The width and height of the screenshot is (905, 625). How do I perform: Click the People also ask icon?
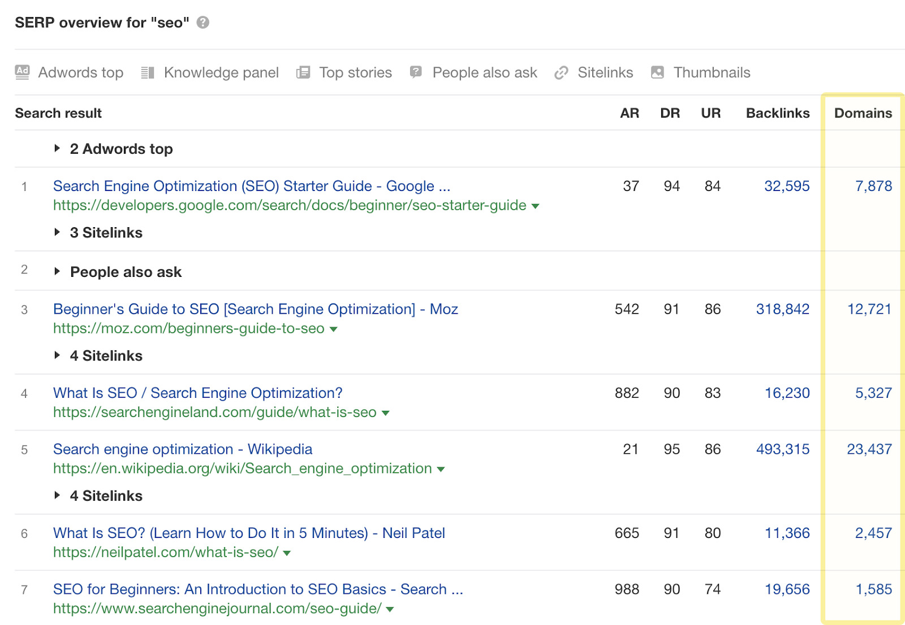416,72
